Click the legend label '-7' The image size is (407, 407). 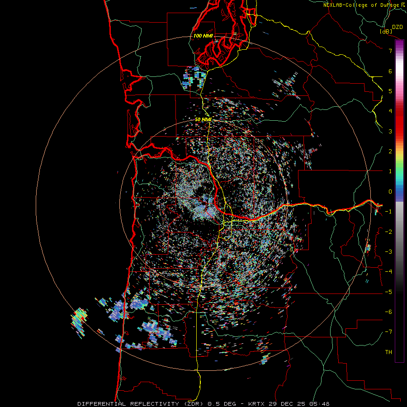(388, 332)
